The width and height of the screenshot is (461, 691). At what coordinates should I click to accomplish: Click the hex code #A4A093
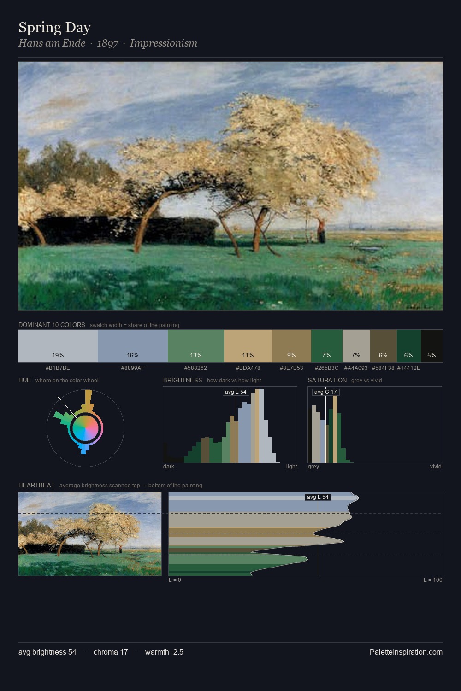(x=356, y=368)
